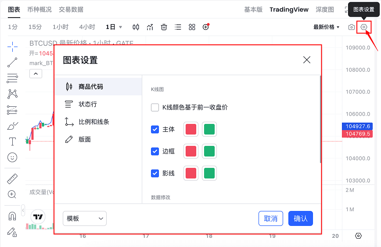This screenshot has height=247, width=381.
Task: Click the 取消 button
Action: click(271, 218)
